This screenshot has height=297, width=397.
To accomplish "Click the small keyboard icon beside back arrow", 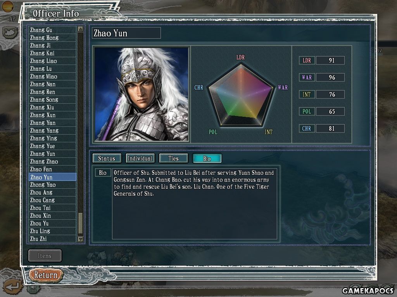I will point(33,289).
